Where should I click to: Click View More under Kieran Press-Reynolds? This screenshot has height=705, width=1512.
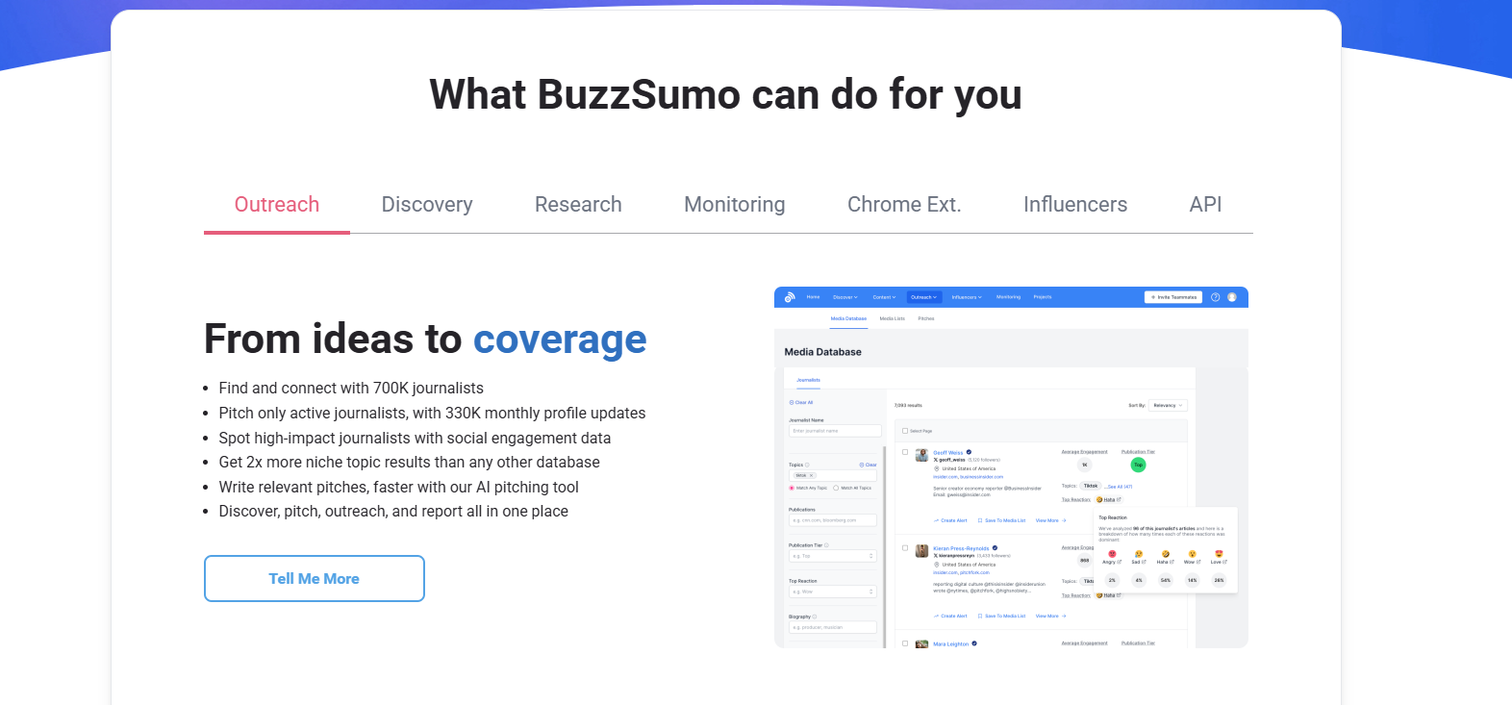tap(1050, 616)
